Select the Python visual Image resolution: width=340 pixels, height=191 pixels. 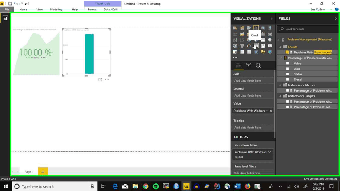coord(263,52)
